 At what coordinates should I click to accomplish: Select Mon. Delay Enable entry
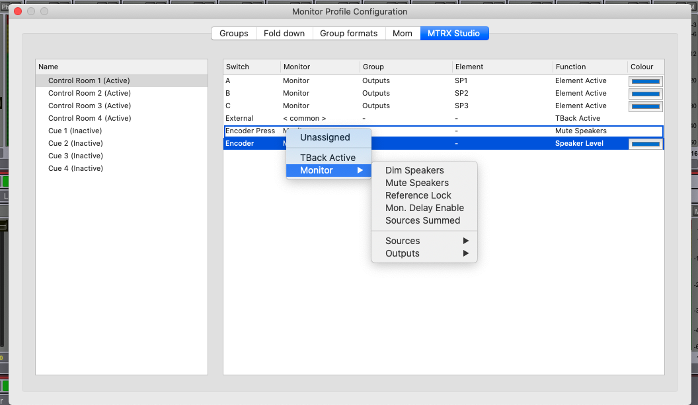(x=424, y=207)
